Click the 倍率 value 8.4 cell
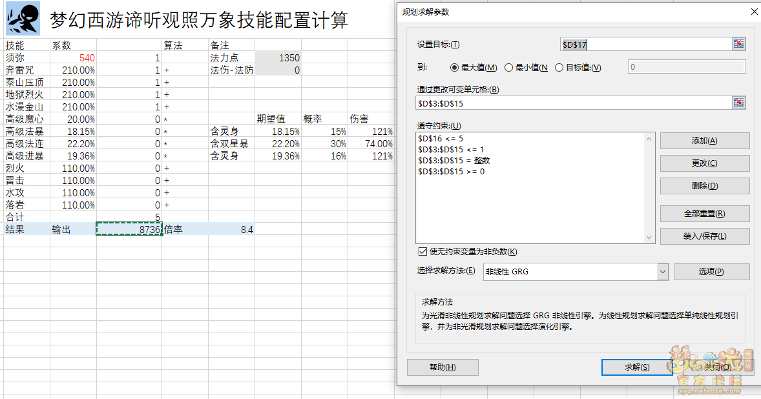 [x=231, y=229]
